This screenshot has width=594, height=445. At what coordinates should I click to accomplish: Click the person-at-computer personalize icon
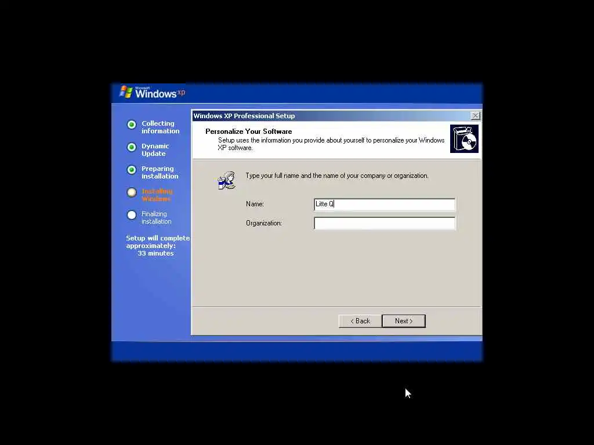227,181
